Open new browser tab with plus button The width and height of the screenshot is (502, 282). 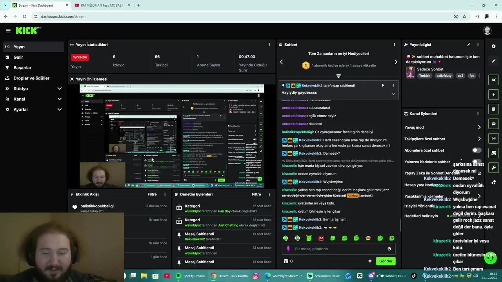point(138,5)
